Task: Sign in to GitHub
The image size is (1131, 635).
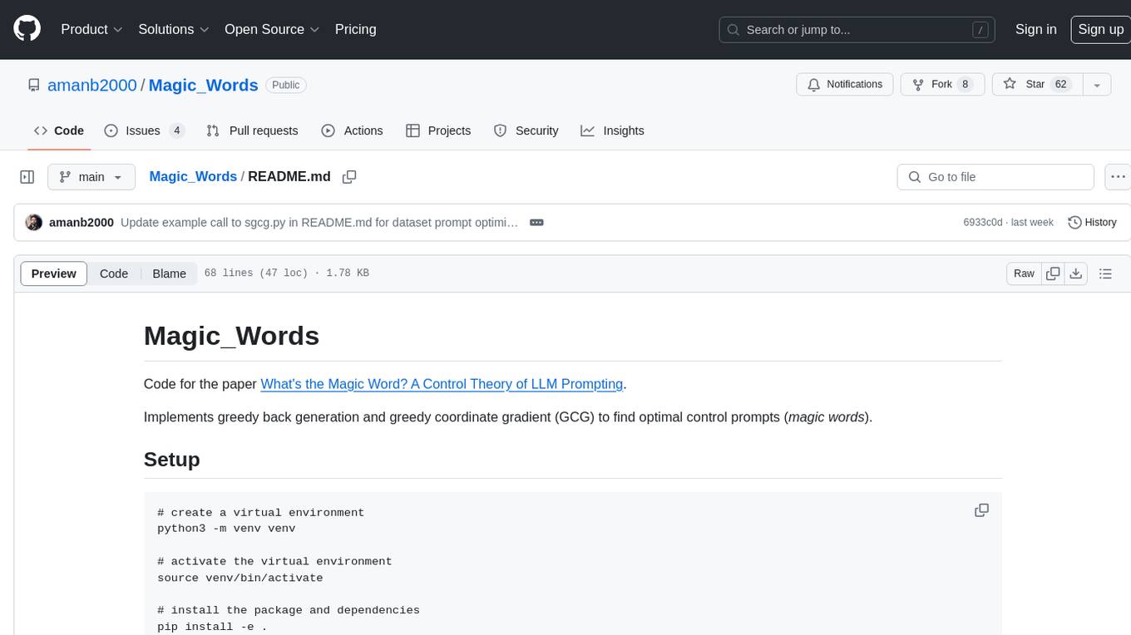Action: click(x=1036, y=29)
